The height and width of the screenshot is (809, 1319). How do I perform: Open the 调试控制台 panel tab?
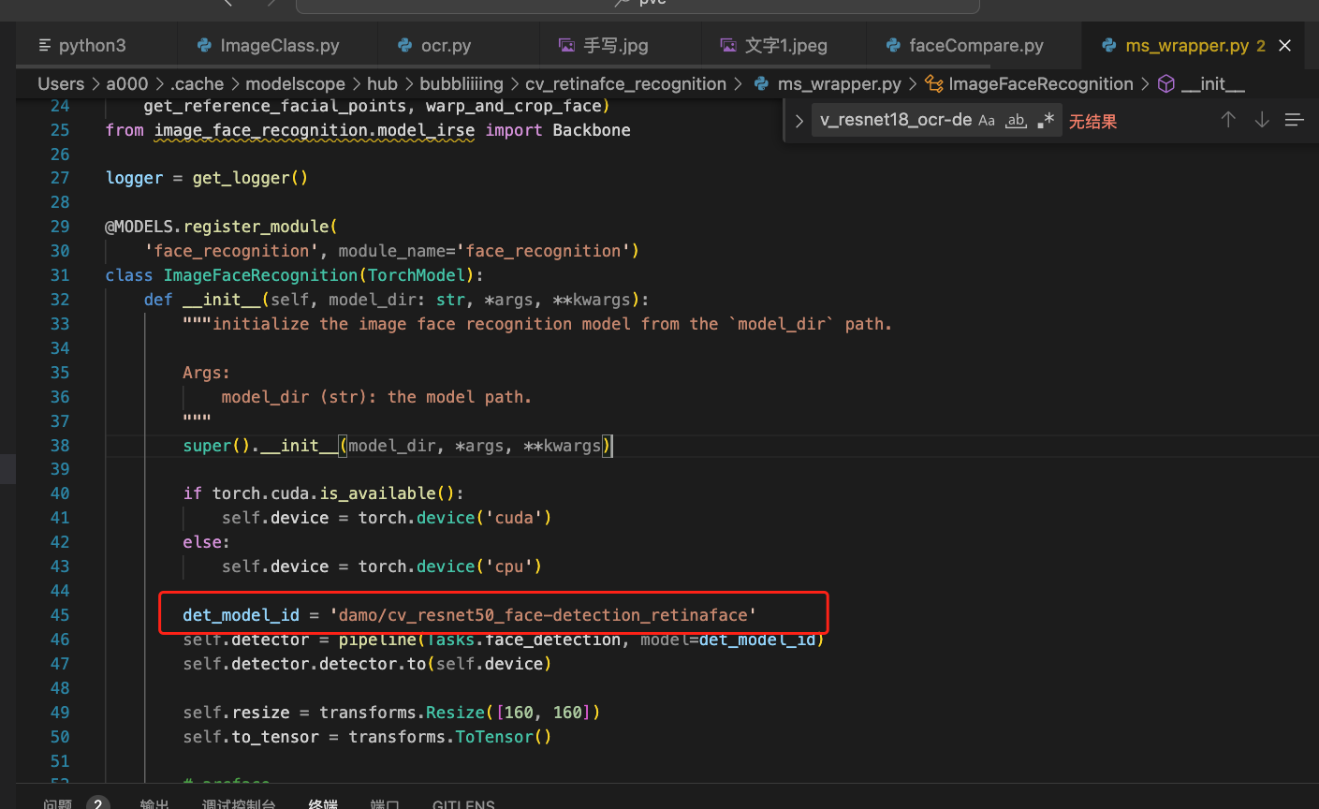[x=239, y=803]
